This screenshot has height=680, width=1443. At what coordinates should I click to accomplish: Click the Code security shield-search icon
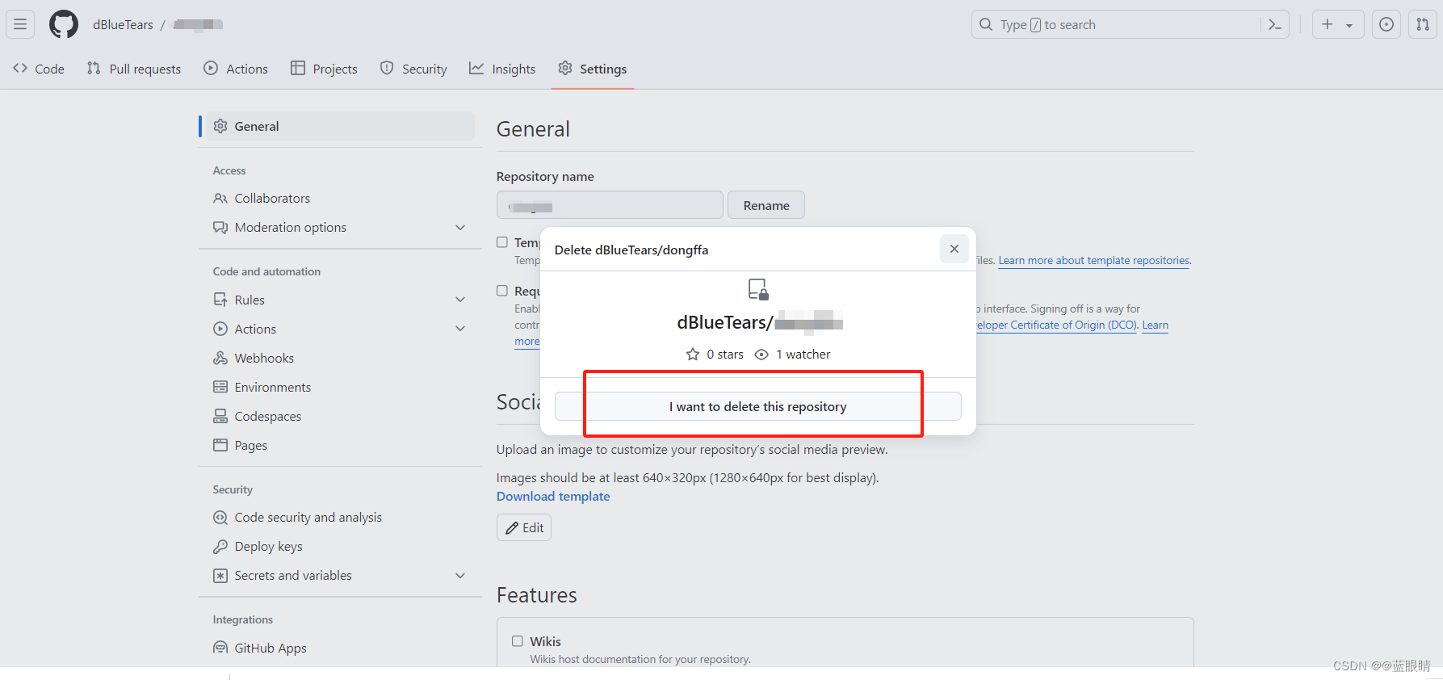[220, 517]
